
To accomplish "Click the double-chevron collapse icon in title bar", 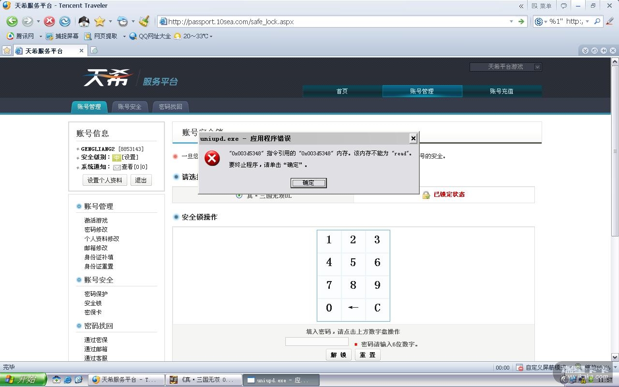I will [521, 6].
